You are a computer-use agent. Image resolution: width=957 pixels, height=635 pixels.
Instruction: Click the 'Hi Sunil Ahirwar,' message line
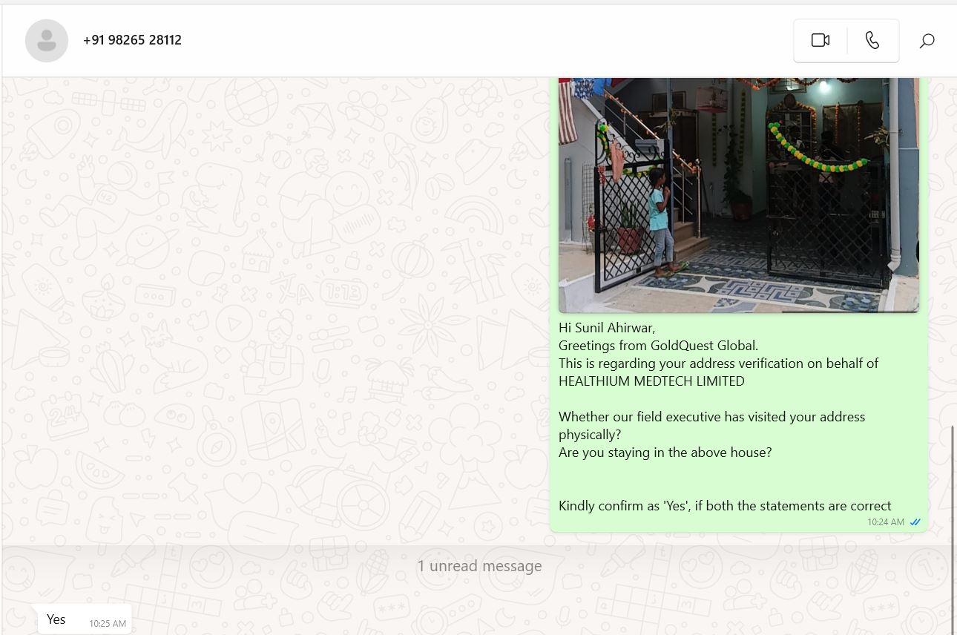coord(607,328)
